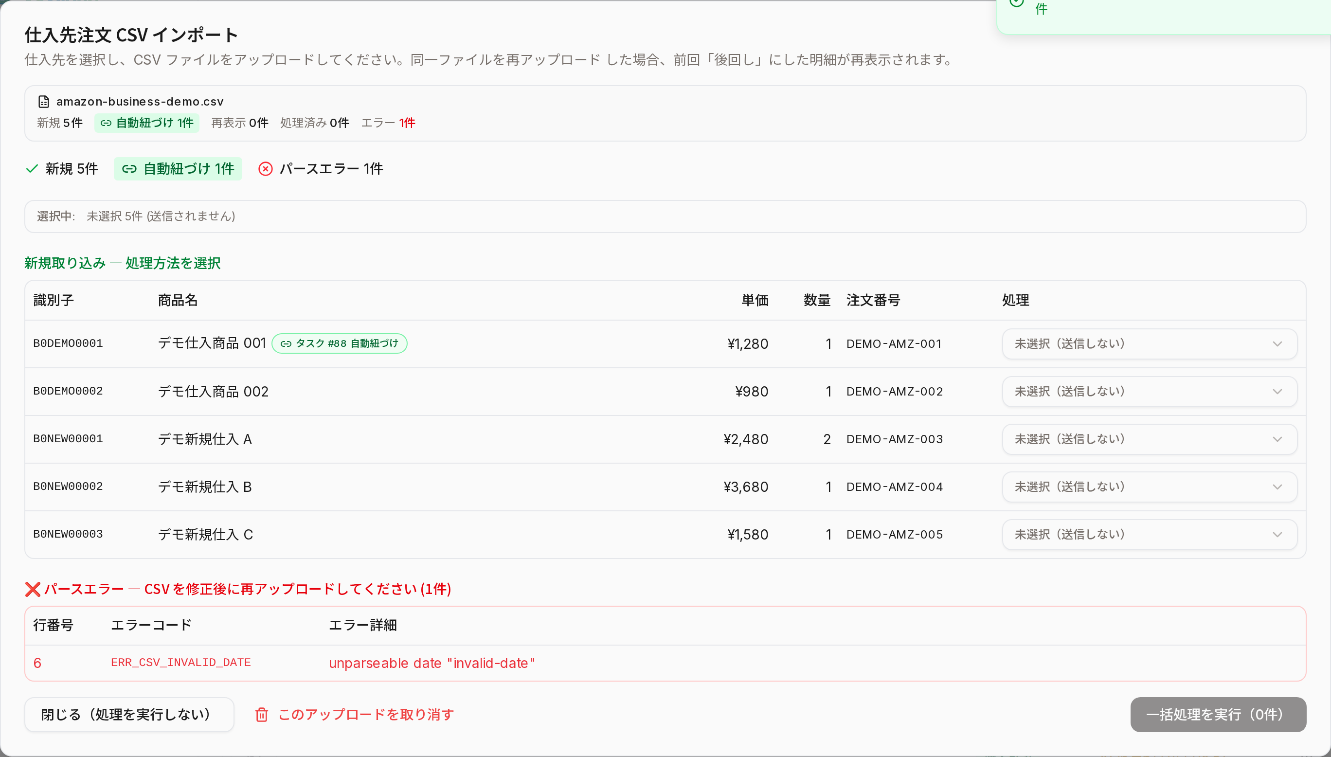Click the price ¥3,680
Viewport: 1331px width, 757px height.
(746, 487)
